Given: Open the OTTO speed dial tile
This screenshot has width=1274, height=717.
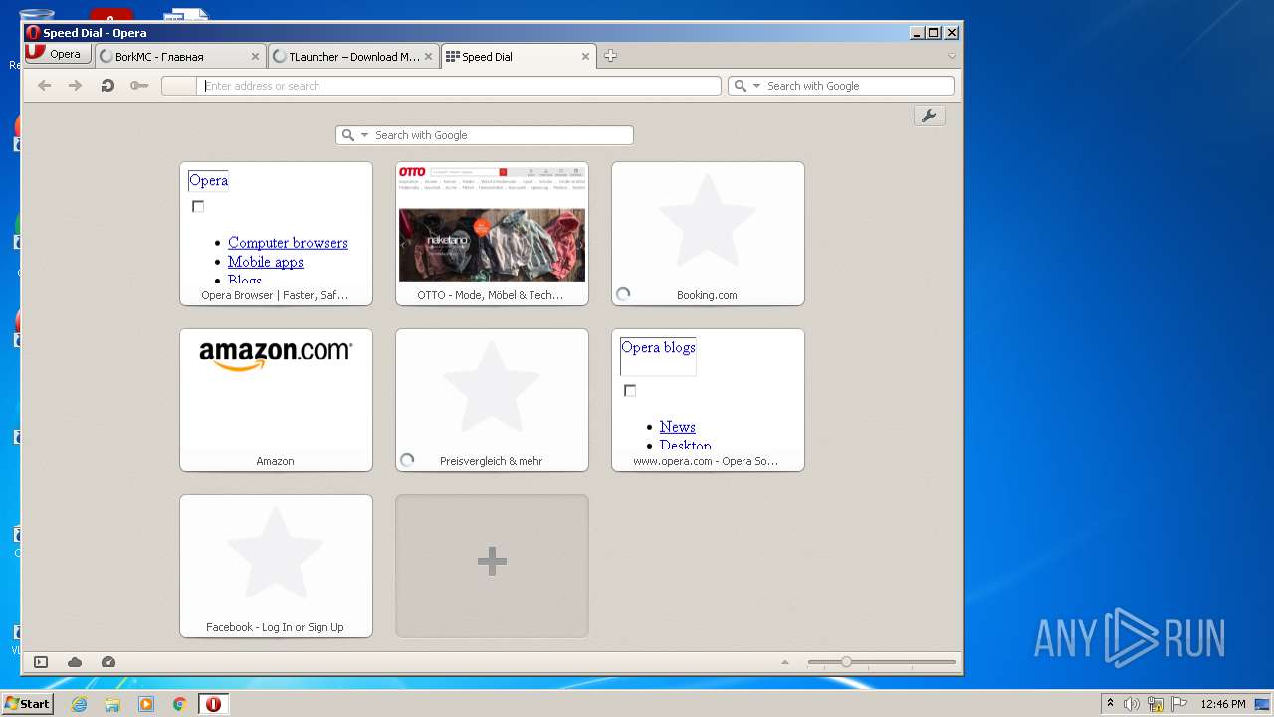Looking at the screenshot, I should 492,234.
